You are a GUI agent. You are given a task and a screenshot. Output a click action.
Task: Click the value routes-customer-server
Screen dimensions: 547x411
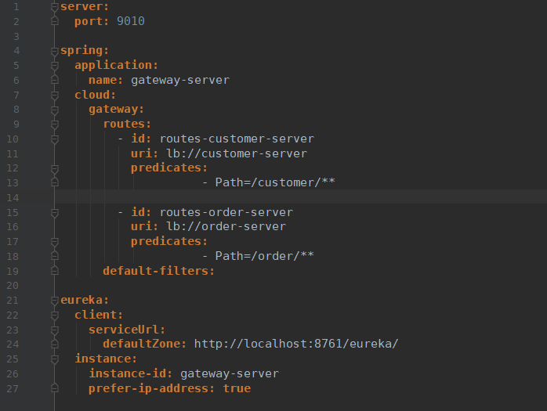(237, 139)
